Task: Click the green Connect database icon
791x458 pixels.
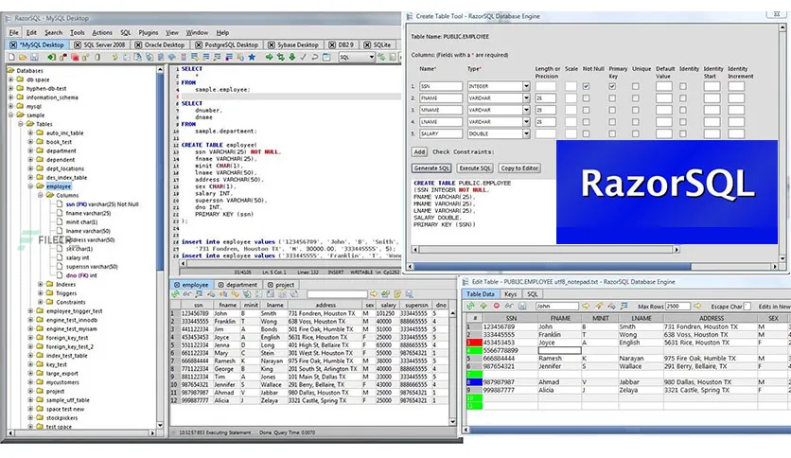Action: click(x=51, y=57)
